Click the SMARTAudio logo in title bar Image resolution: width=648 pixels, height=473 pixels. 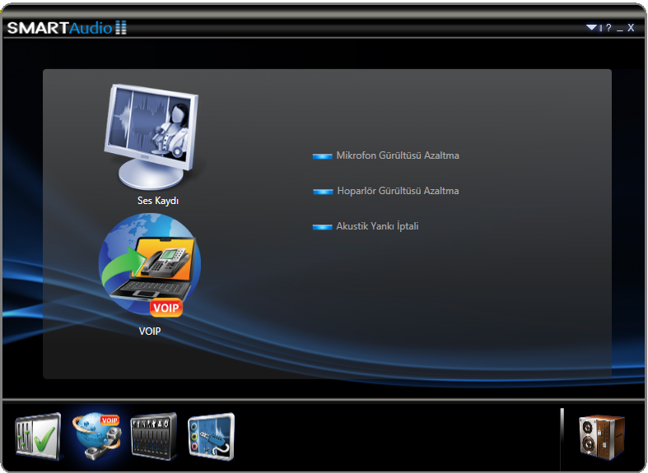[x=67, y=28]
